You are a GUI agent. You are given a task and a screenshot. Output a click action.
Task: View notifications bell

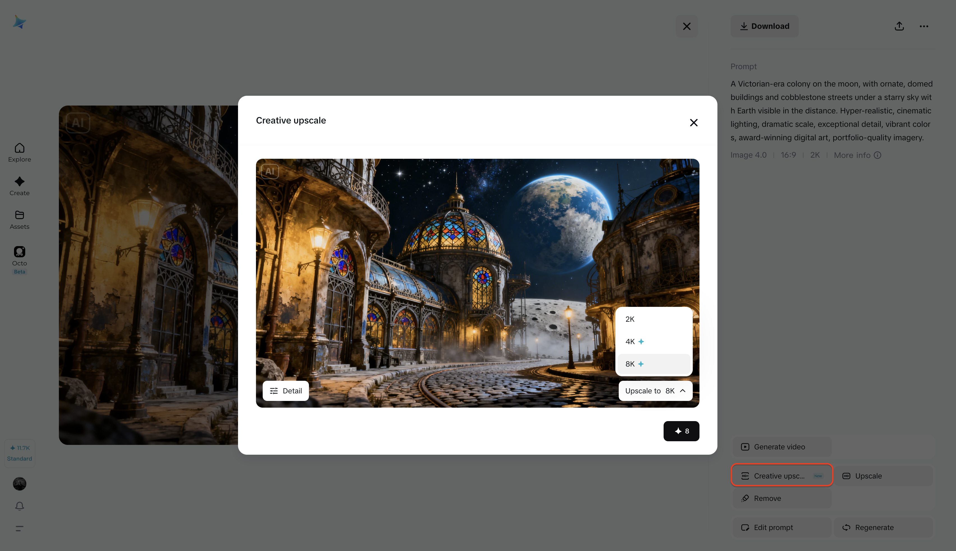pos(19,506)
